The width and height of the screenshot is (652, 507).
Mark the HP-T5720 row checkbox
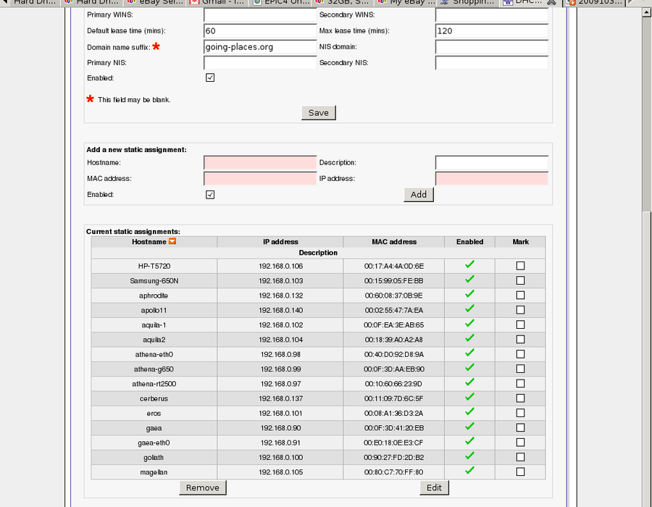(x=520, y=266)
